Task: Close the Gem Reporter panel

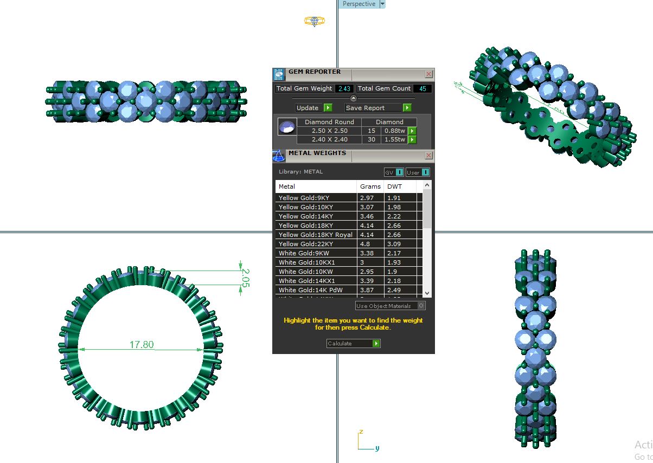Action: click(428, 74)
